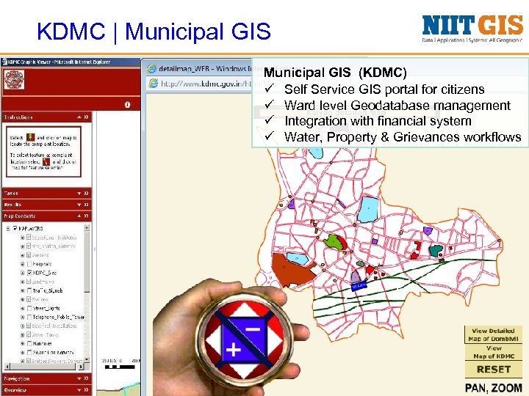Enable the Sewer Line Network layer checkbox
529x396 pixels.
click(29, 352)
